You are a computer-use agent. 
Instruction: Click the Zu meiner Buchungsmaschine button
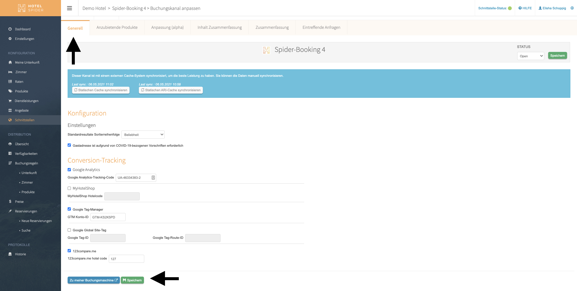pos(93,280)
